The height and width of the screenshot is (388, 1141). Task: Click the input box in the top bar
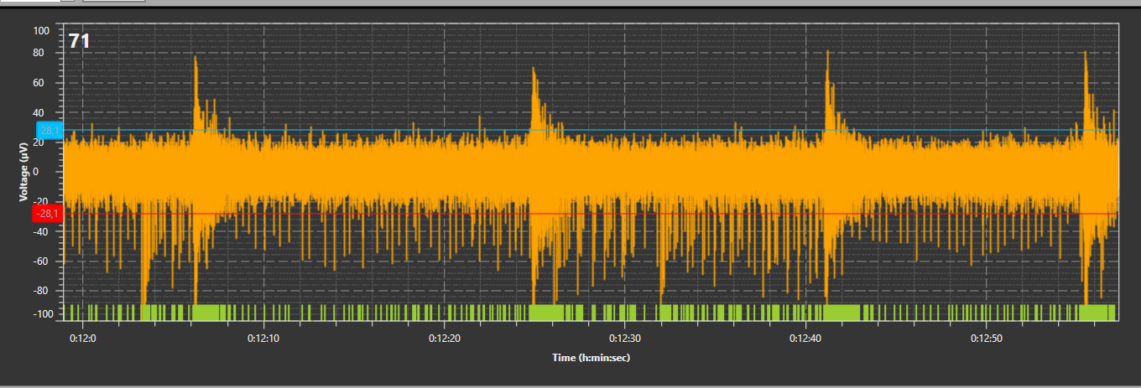click(x=29, y=1)
